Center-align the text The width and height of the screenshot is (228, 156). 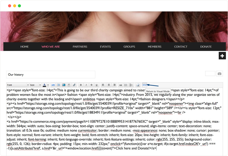point(109,85)
